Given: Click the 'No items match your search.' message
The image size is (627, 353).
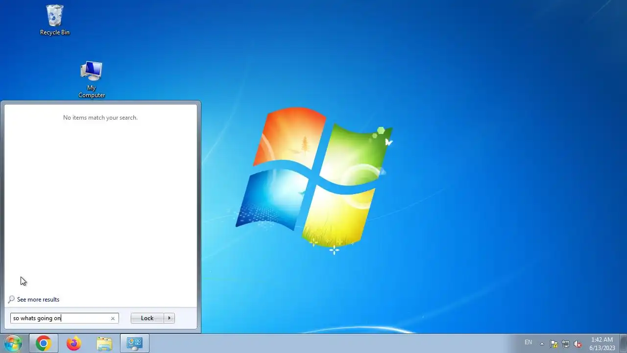Looking at the screenshot, I should 100,118.
